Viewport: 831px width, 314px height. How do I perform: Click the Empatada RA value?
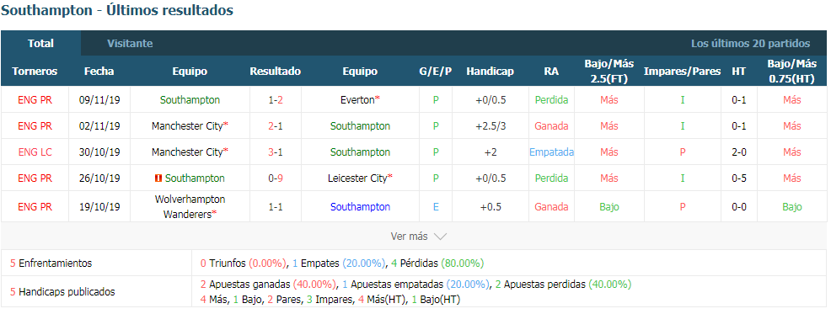point(552,152)
